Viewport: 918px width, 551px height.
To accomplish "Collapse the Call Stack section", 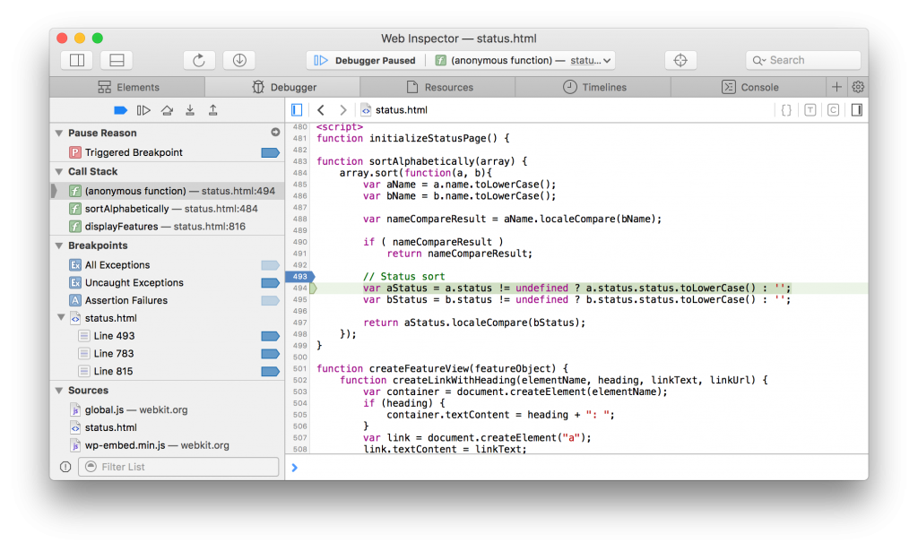I will [x=59, y=171].
